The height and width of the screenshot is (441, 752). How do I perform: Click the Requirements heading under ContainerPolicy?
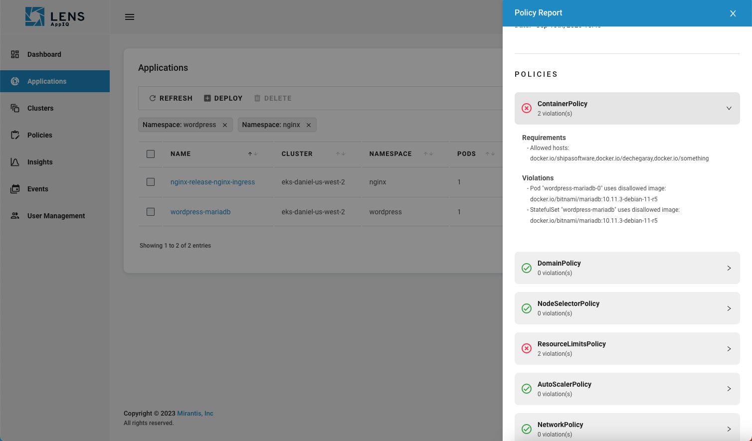pyautogui.click(x=544, y=138)
